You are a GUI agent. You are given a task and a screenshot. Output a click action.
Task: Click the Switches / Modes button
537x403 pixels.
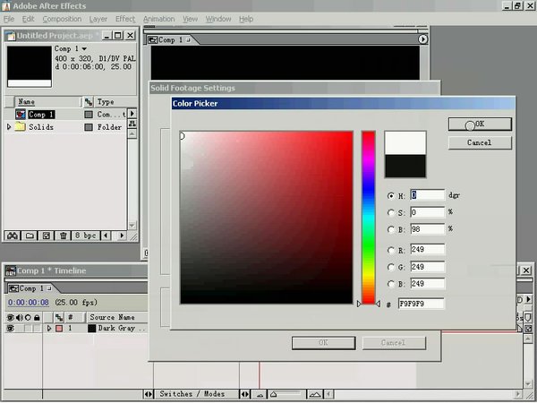pos(196,394)
